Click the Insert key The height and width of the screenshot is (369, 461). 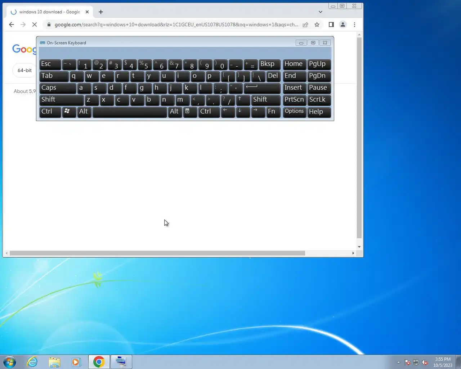coord(295,88)
